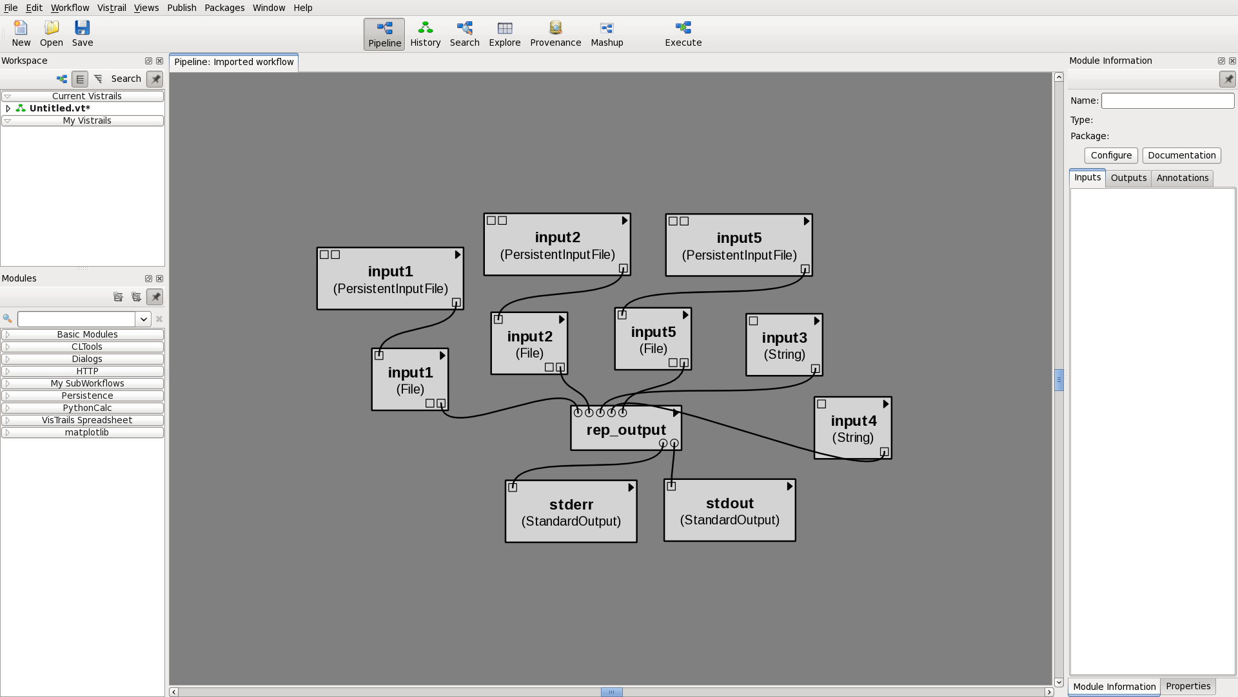Expand the Untitled.vt tree item
Screen dimensions: 1238x697
click(8, 108)
